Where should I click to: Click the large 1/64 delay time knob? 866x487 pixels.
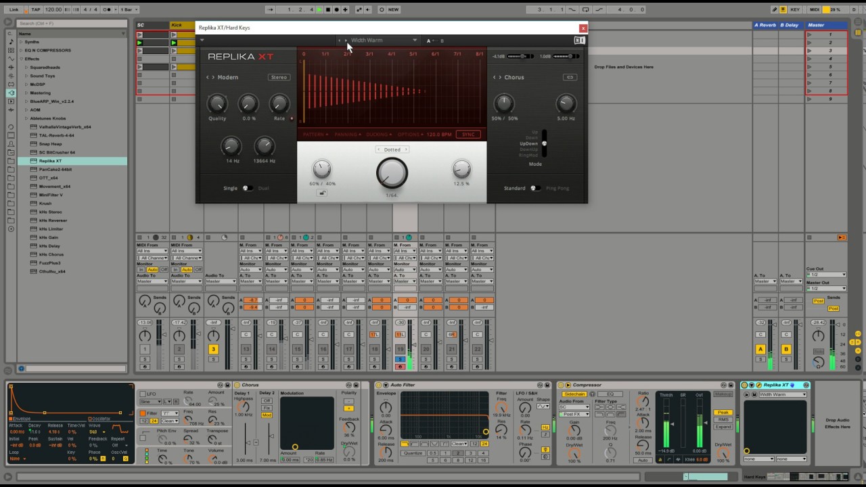pyautogui.click(x=392, y=173)
